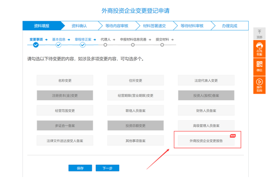The height and width of the screenshot is (178, 271).
Task: Open the 操作指南 video guide
Action: coord(259,85)
